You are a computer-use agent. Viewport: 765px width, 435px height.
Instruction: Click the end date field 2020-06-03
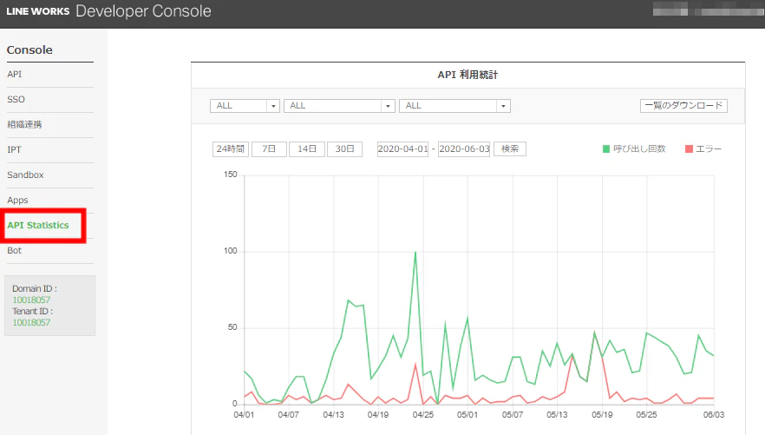pyautogui.click(x=464, y=148)
